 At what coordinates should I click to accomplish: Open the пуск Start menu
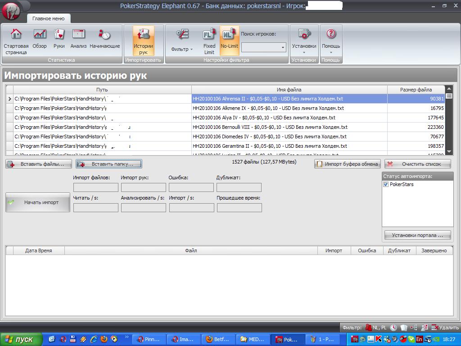(x=21, y=340)
